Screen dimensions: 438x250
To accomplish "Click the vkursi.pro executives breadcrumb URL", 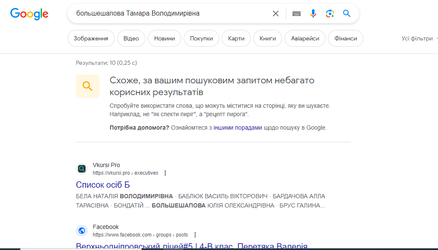I will [x=125, y=173].
